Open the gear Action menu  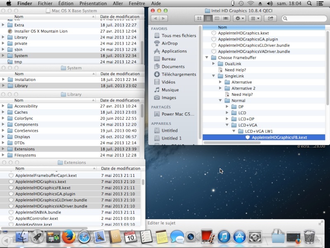240,18
